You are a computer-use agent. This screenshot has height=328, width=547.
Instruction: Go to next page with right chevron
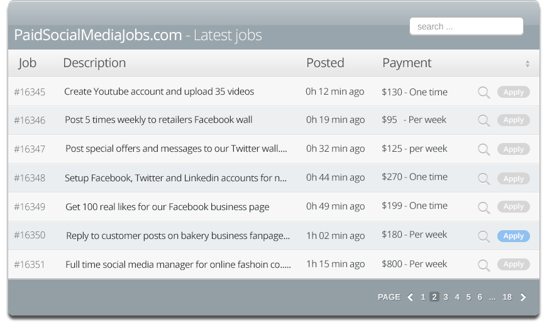pos(523,297)
